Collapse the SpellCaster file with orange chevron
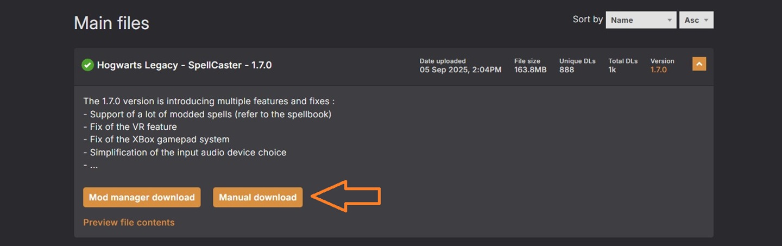The image size is (782, 246). tap(699, 64)
